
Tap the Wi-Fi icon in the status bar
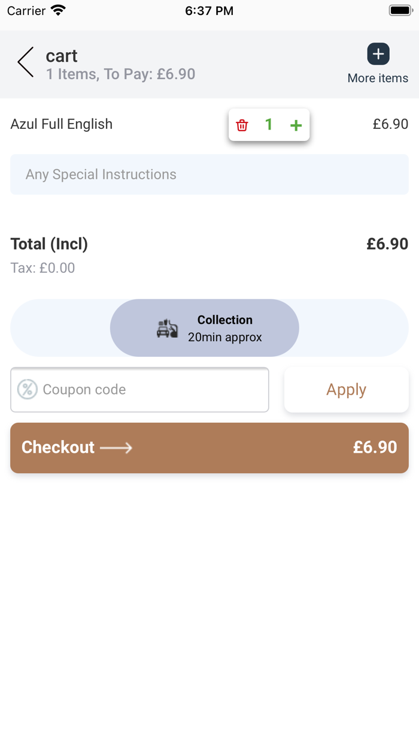click(58, 10)
